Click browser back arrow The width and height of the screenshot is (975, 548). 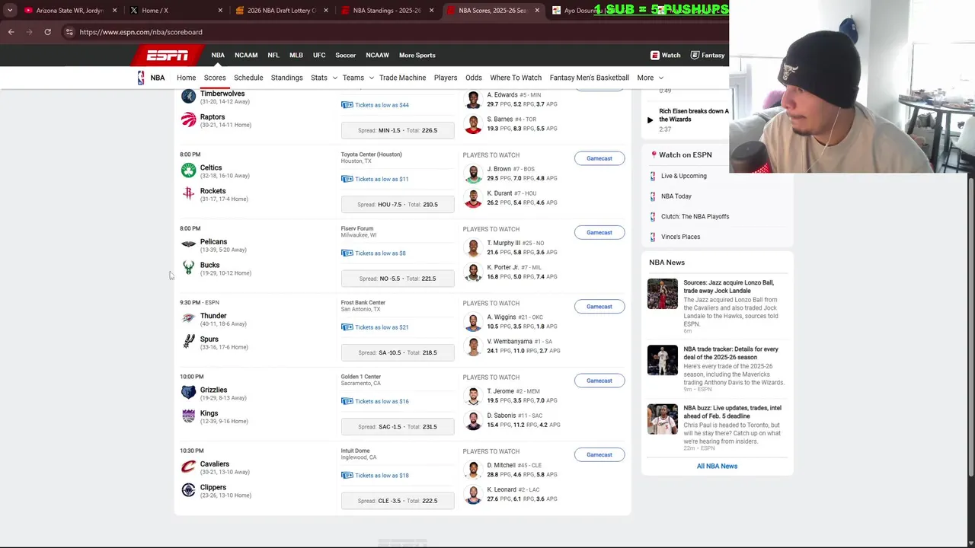[x=11, y=32]
